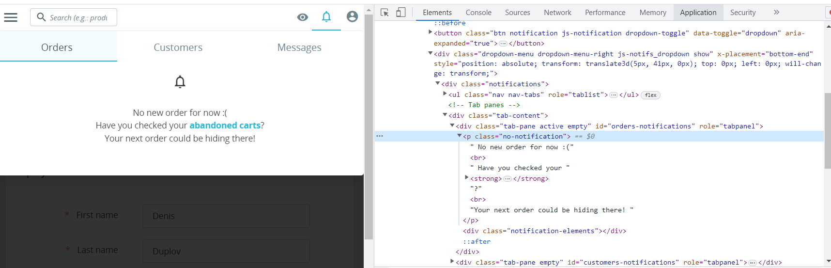Click the search magnifier icon
This screenshot has height=268, width=831.
(x=42, y=17)
